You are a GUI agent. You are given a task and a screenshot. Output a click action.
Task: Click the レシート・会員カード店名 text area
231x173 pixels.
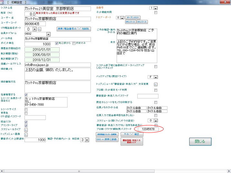[46, 102]
